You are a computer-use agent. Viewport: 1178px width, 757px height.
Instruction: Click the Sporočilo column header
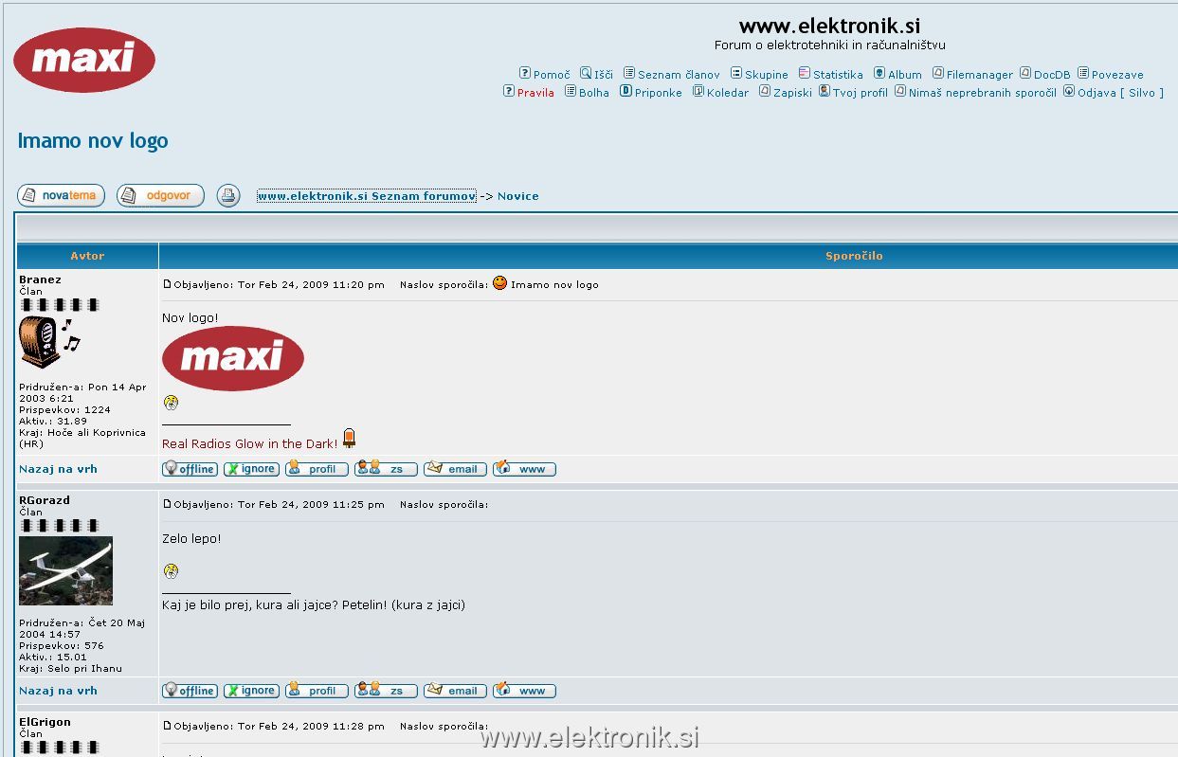click(x=854, y=256)
